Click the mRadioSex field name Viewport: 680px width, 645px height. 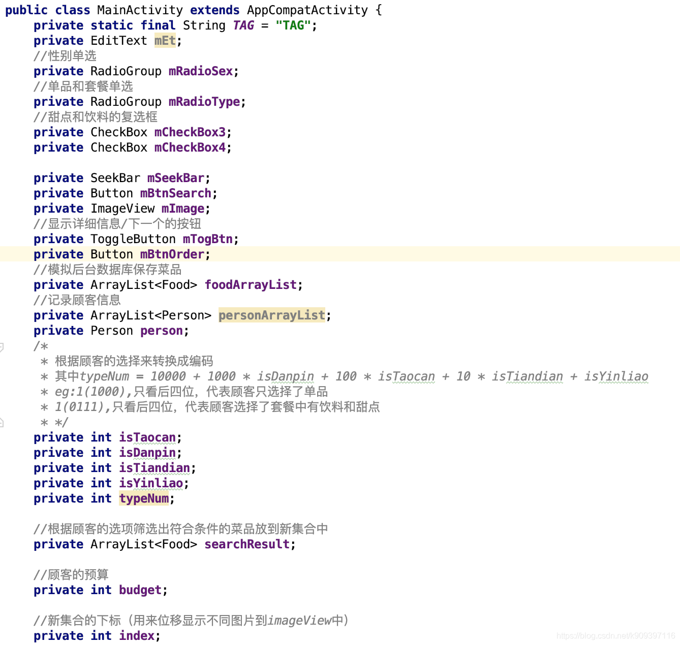pos(201,71)
